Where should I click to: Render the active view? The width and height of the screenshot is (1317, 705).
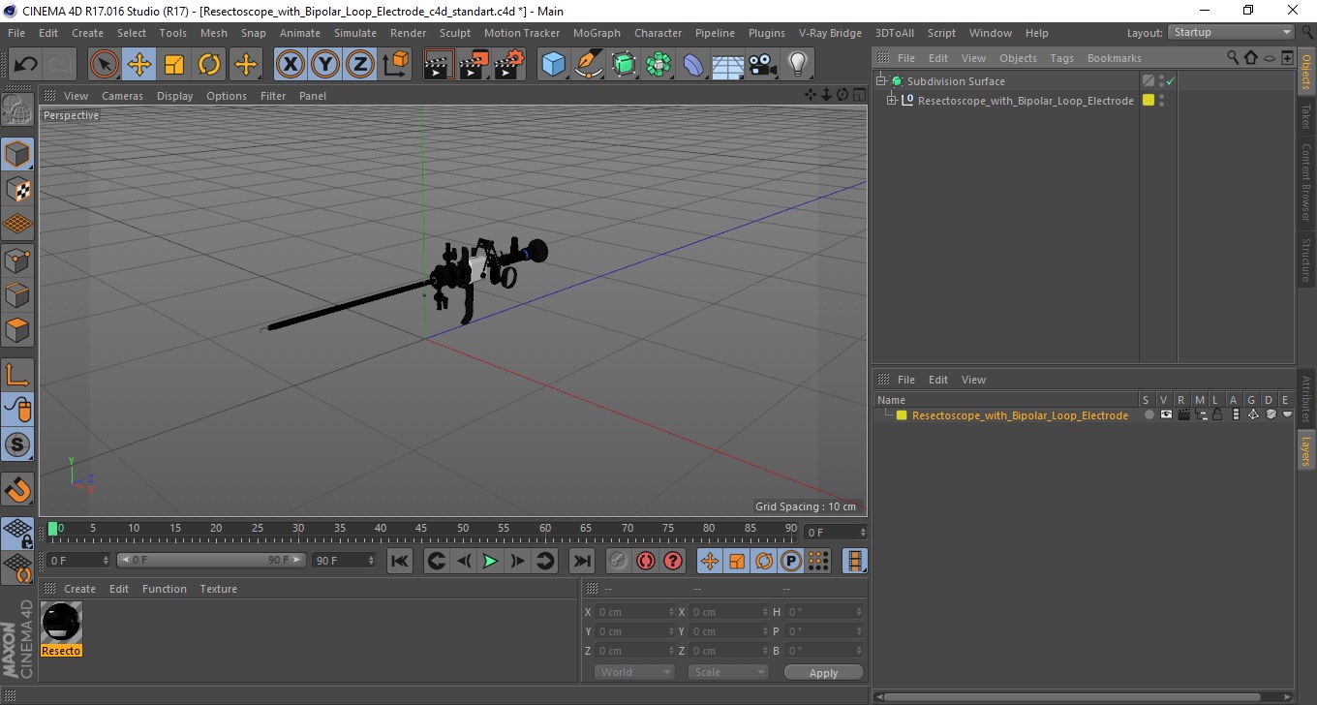[x=439, y=65]
